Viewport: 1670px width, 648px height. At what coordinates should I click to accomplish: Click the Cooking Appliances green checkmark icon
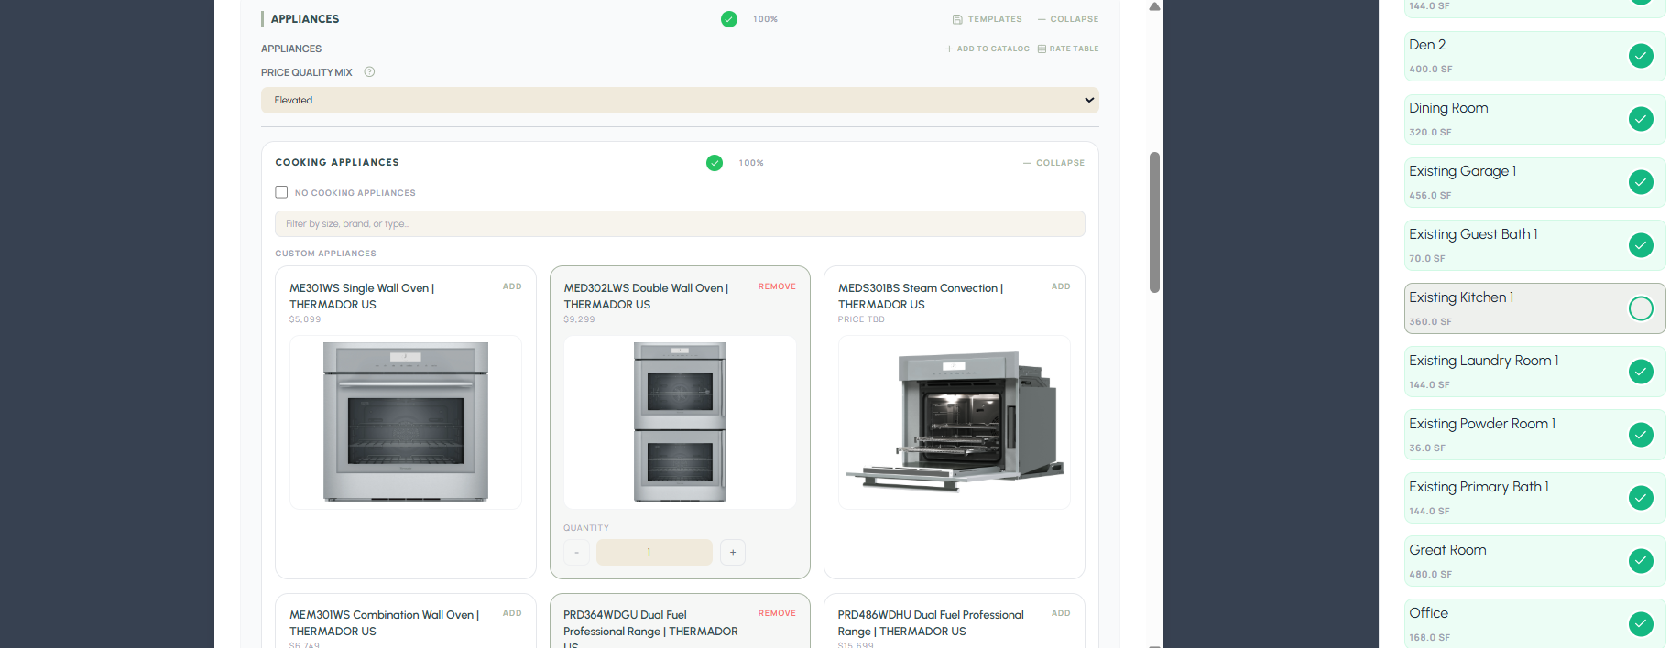click(715, 163)
